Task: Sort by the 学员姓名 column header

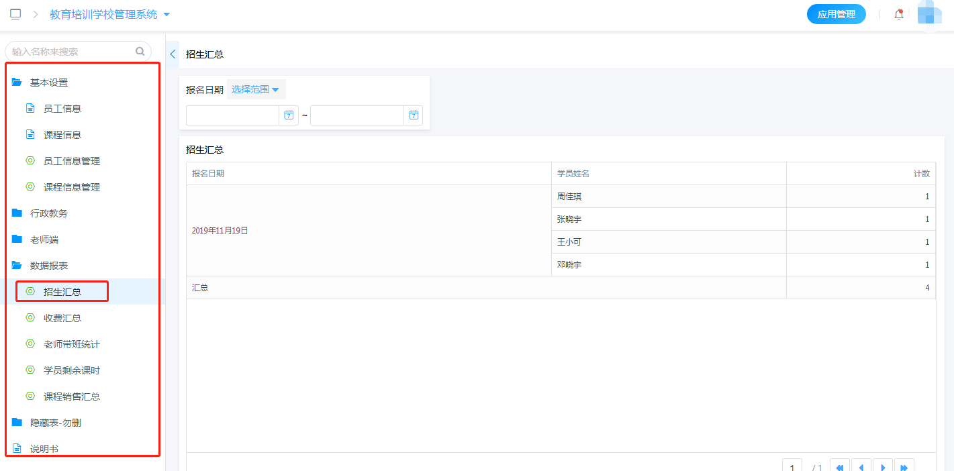Action: [573, 173]
